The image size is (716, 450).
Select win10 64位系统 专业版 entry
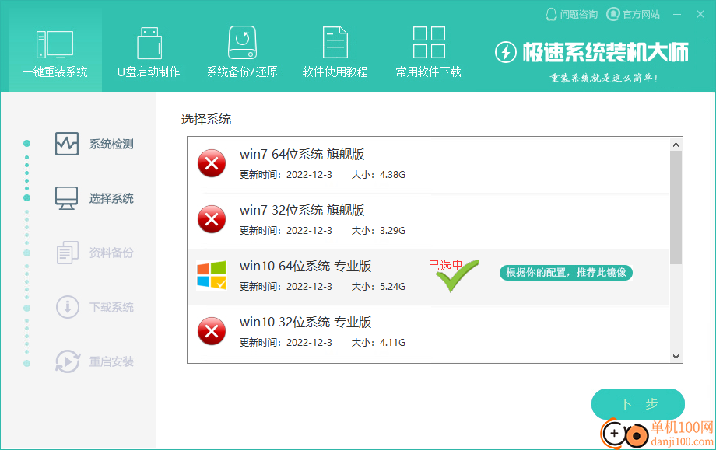(429, 277)
